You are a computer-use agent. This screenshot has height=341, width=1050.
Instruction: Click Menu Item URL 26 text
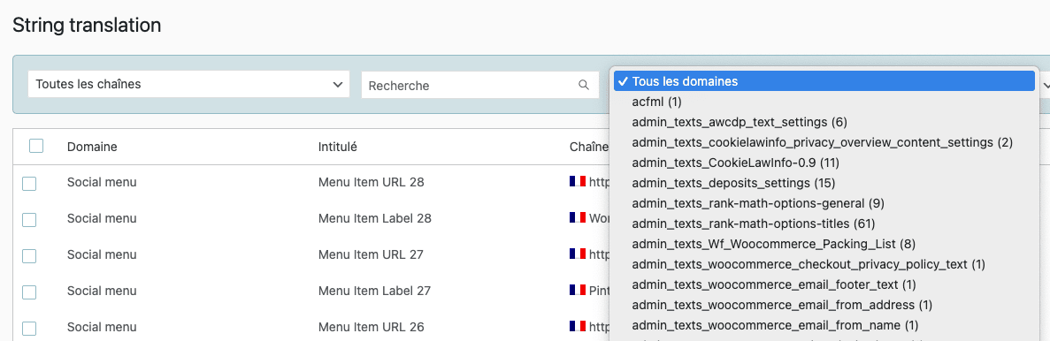(x=371, y=327)
